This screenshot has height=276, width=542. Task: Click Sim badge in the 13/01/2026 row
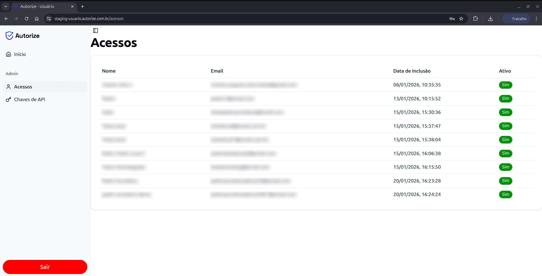pos(506,99)
